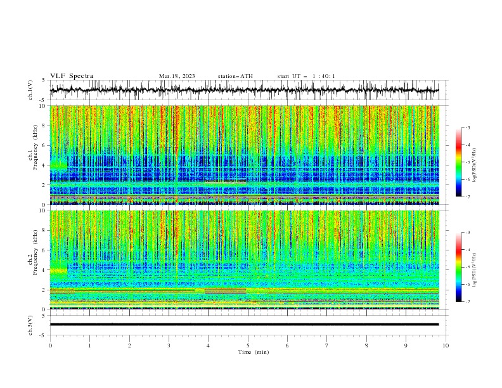Click time axis tick label "6"
The height and width of the screenshot is (388, 502).
287,346
